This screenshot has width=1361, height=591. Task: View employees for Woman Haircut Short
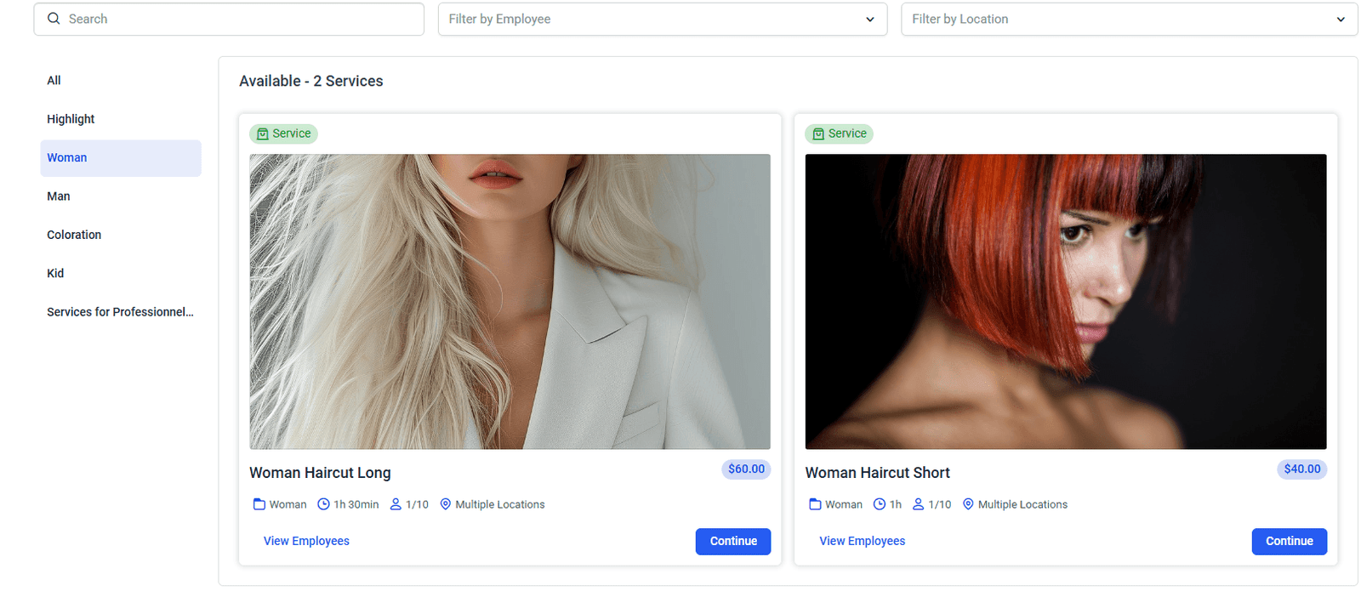coord(862,541)
